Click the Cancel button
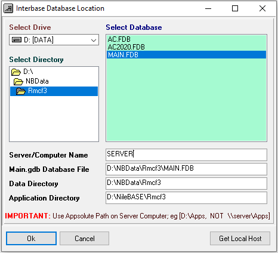Screen dimensions: 278x253 click(85, 238)
